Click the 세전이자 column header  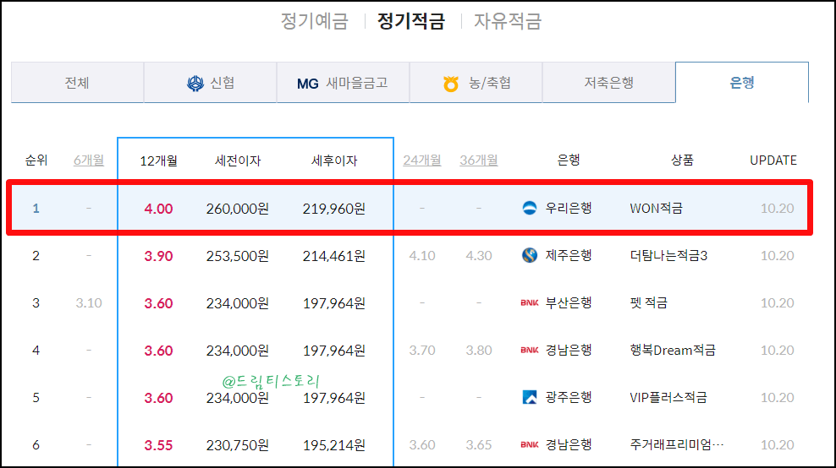point(237,161)
